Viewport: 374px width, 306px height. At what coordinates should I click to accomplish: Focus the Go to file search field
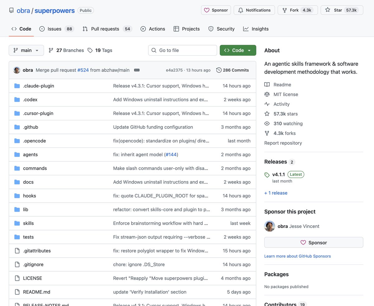tap(183, 50)
